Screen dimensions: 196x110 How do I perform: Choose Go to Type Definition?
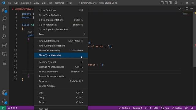pyautogui.click(x=61, y=15)
